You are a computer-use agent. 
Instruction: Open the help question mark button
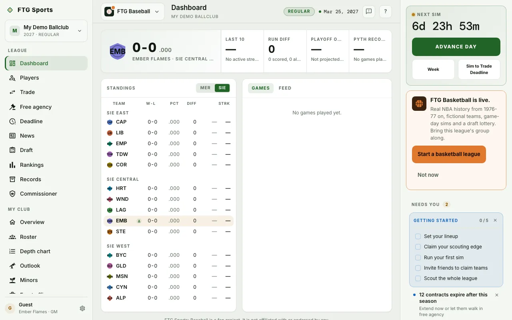[385, 12]
